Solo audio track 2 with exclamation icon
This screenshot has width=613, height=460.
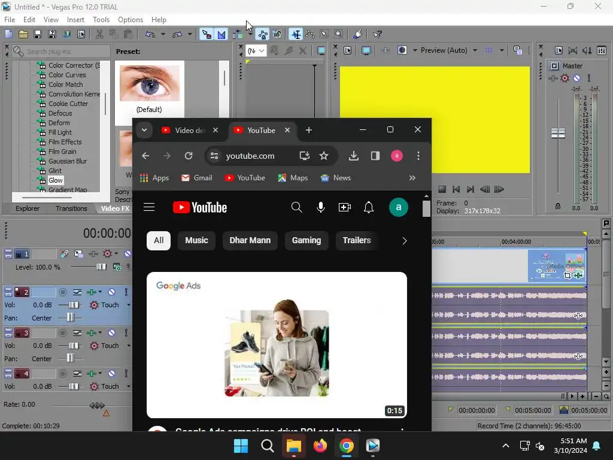126,292
